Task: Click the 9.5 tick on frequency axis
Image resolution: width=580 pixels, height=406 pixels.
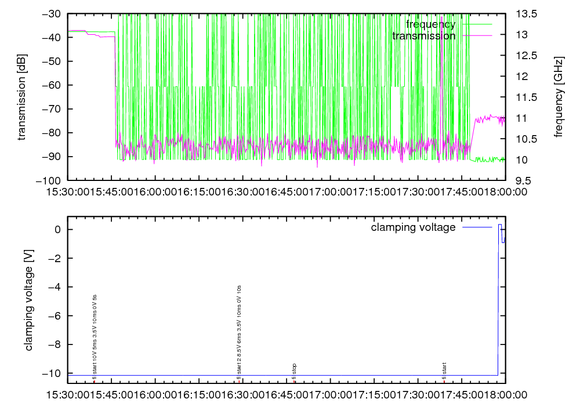Action: click(518, 180)
